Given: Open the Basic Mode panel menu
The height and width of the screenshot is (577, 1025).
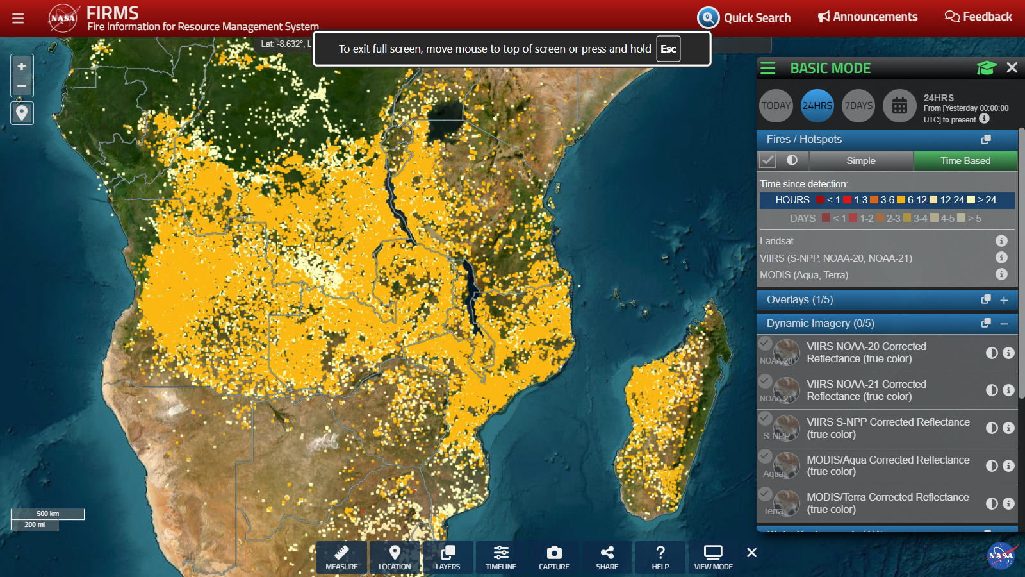Looking at the screenshot, I should tap(767, 68).
